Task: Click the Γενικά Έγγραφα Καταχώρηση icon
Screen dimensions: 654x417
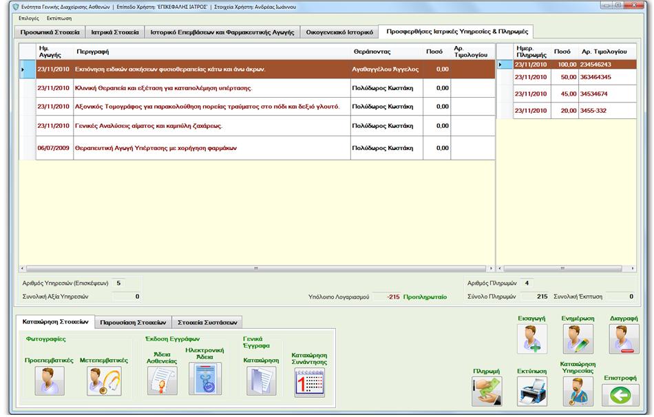Action: coord(261,381)
